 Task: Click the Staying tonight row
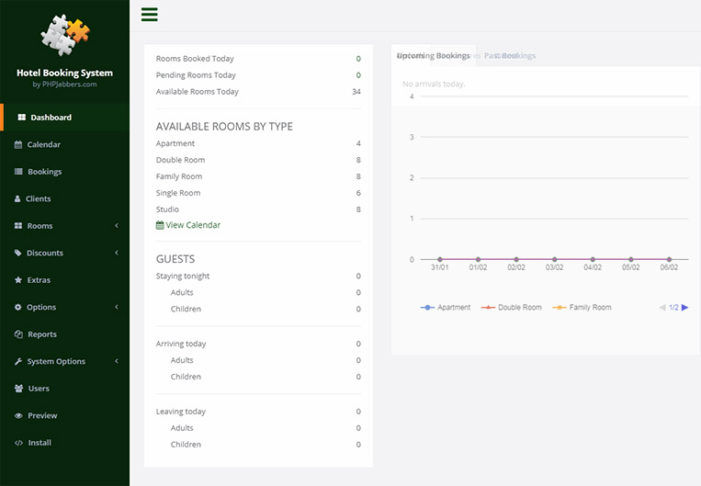[x=258, y=276]
